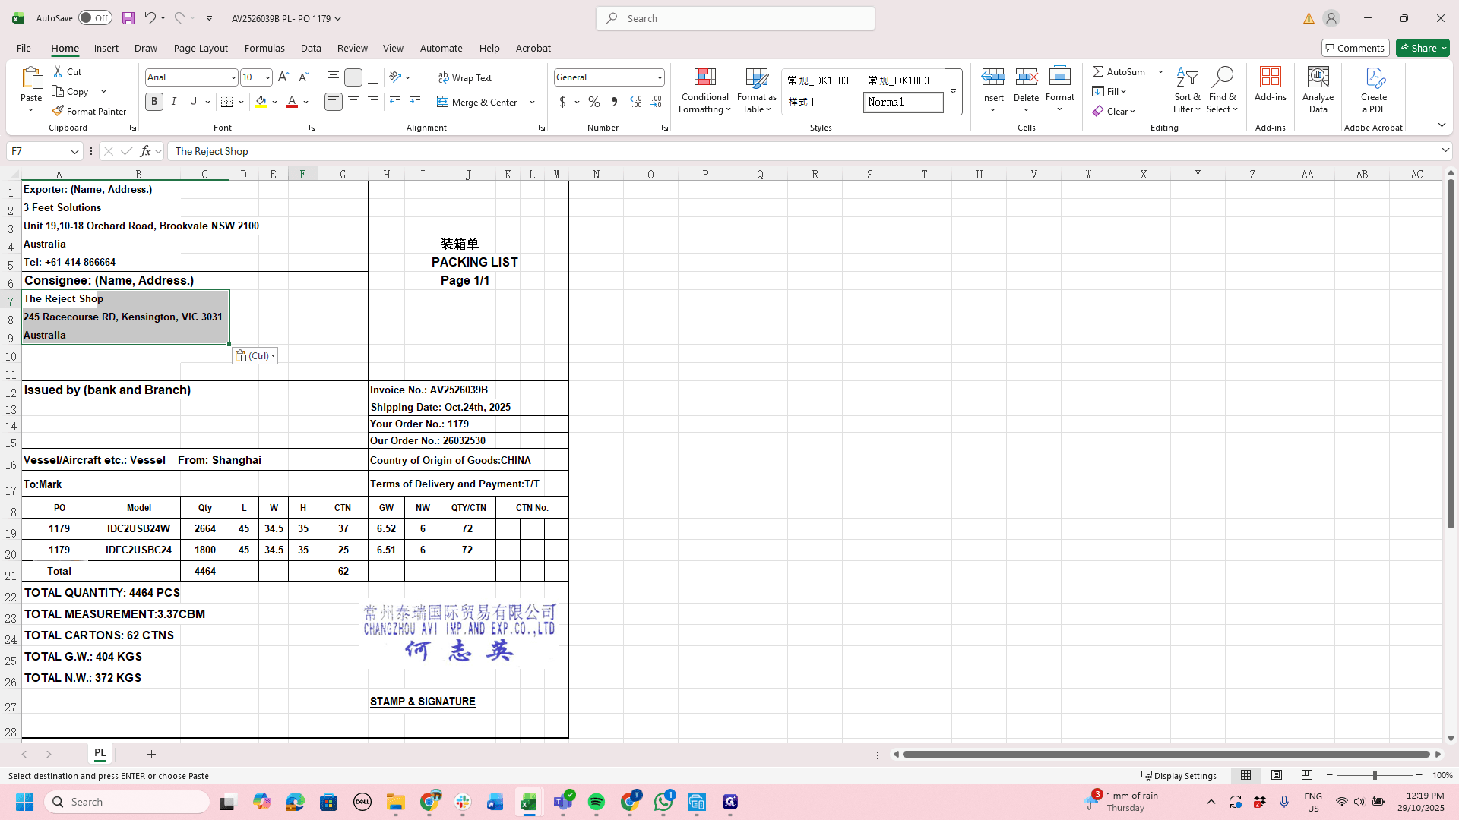Open the Name Box dropdown arrow
Viewport: 1459px width, 820px height.
coord(74,151)
